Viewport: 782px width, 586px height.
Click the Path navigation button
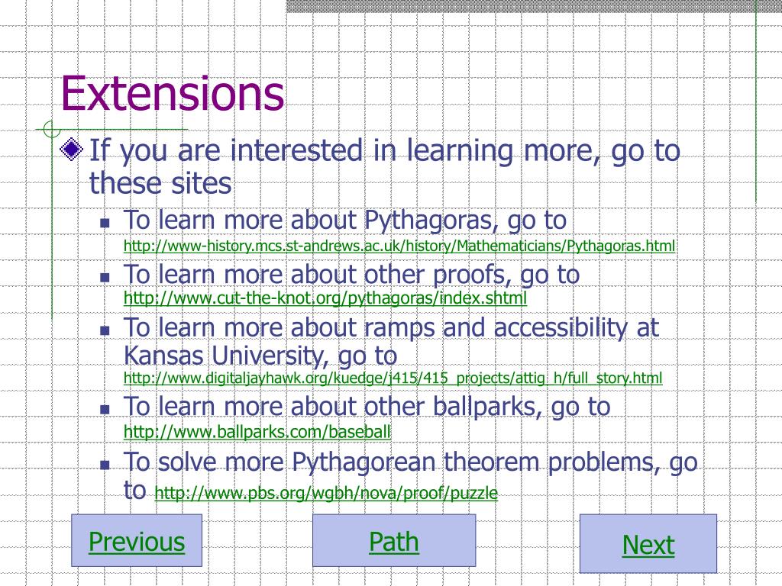tap(394, 541)
